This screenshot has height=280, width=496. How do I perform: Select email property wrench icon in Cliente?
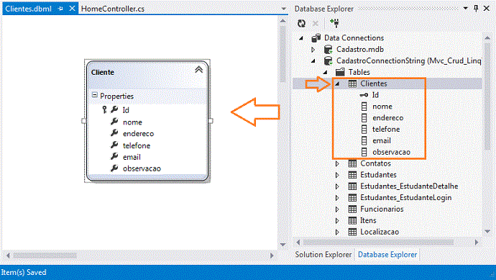coord(114,156)
